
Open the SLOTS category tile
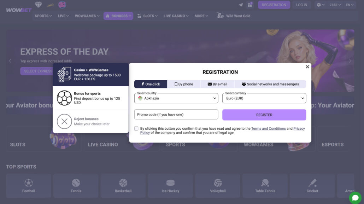point(43,139)
